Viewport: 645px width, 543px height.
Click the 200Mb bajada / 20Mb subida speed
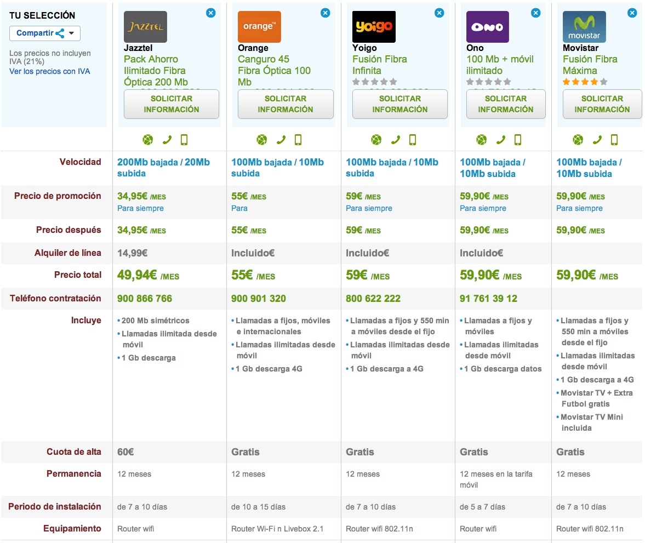pyautogui.click(x=163, y=168)
